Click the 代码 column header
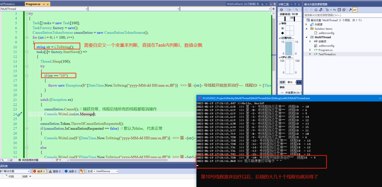382x187 pixels. 11,176
